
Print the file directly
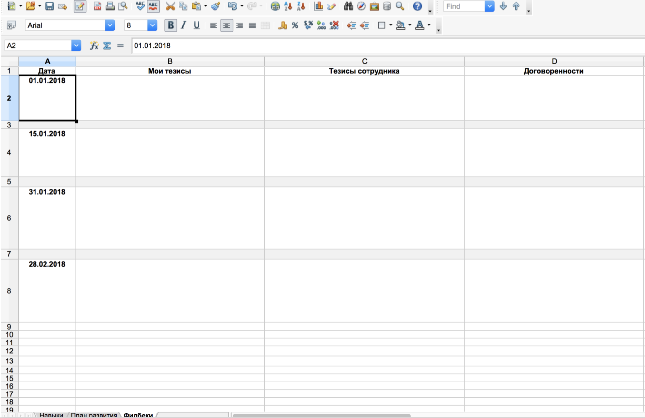[110, 6]
